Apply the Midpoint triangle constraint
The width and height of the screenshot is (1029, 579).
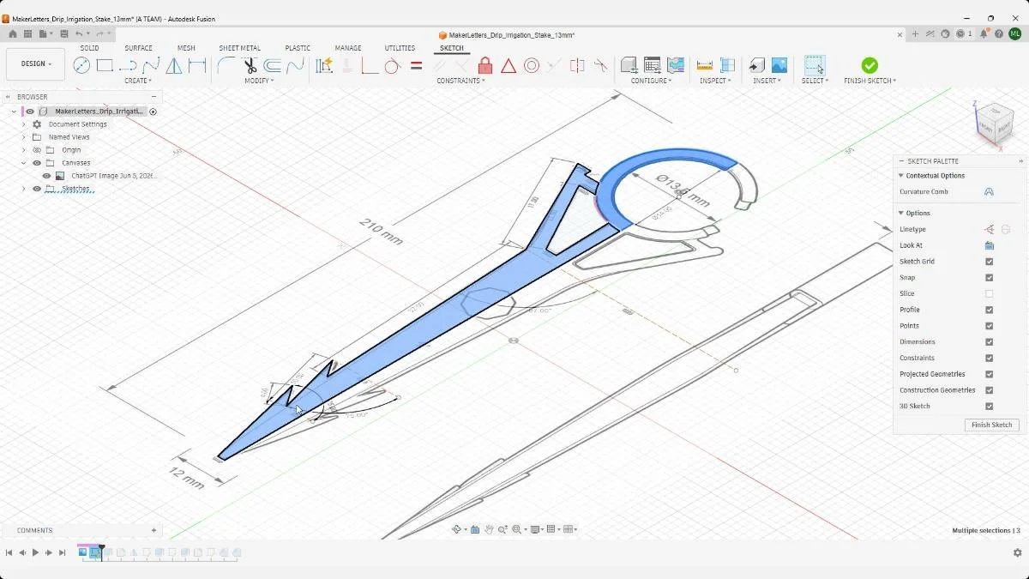coord(508,65)
